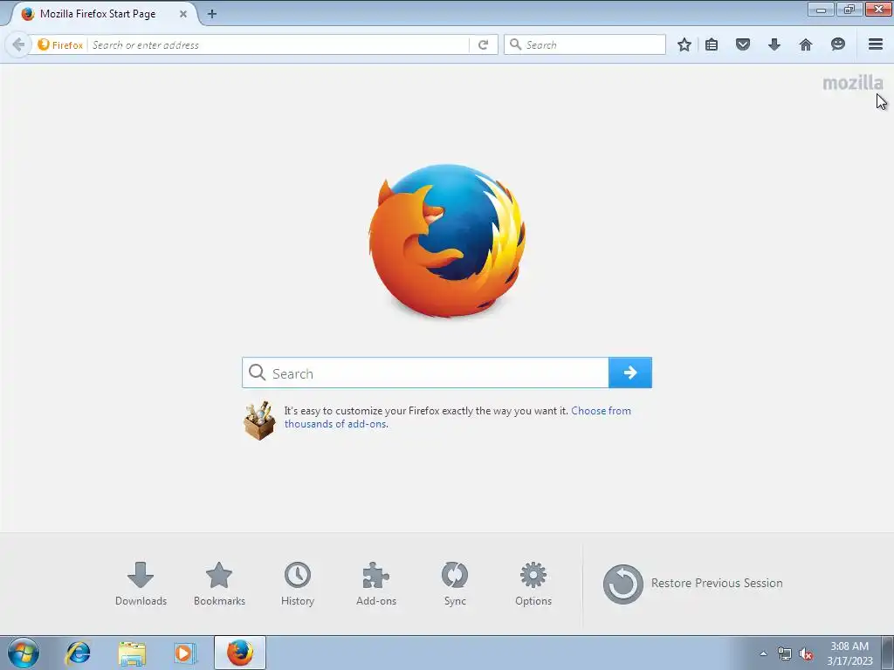
Task: Open the Windows Start menu
Action: pos(24,653)
